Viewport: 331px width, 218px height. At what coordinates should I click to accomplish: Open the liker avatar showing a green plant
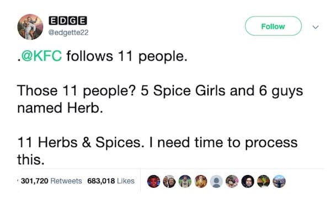pyautogui.click(x=264, y=181)
